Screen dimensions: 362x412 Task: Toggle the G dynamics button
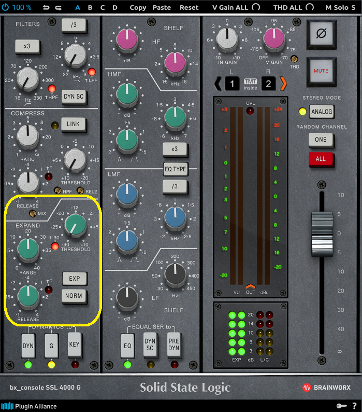coord(51,346)
